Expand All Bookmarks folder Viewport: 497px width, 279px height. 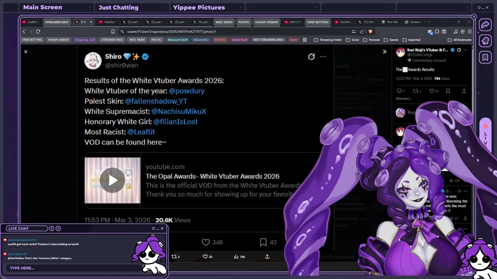pos(460,40)
